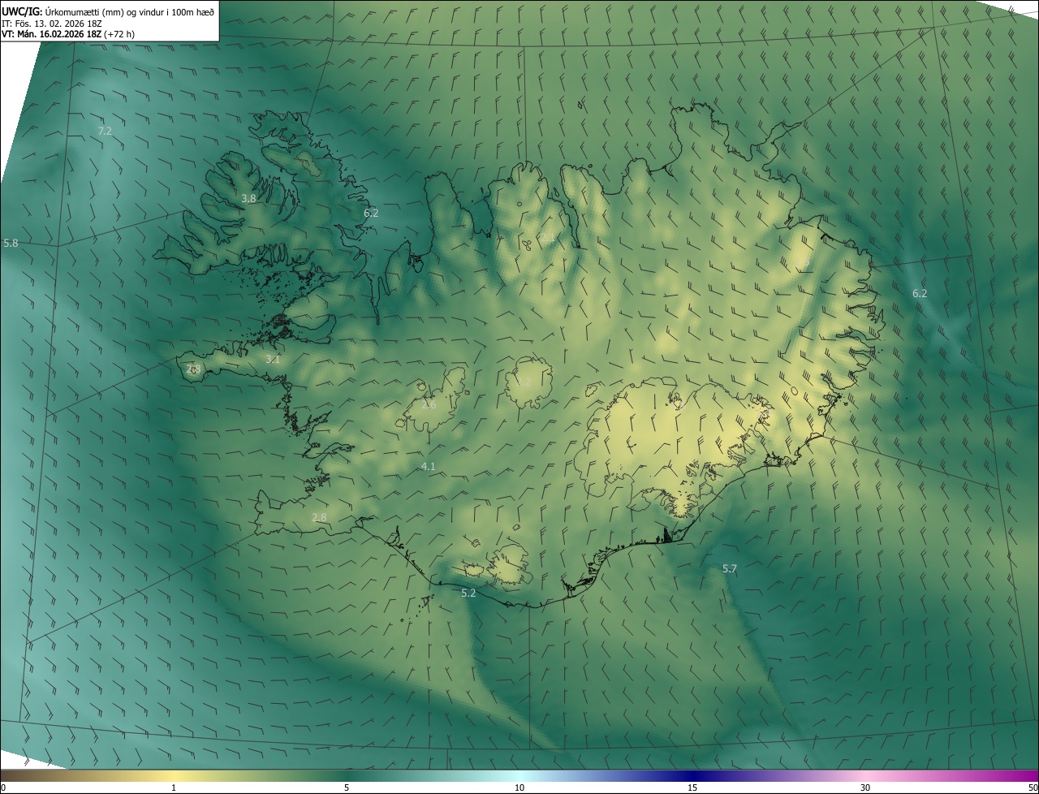Screen dimensions: 1039x794
Task: Click the 4.1 value label on the map
Action: coord(429,466)
